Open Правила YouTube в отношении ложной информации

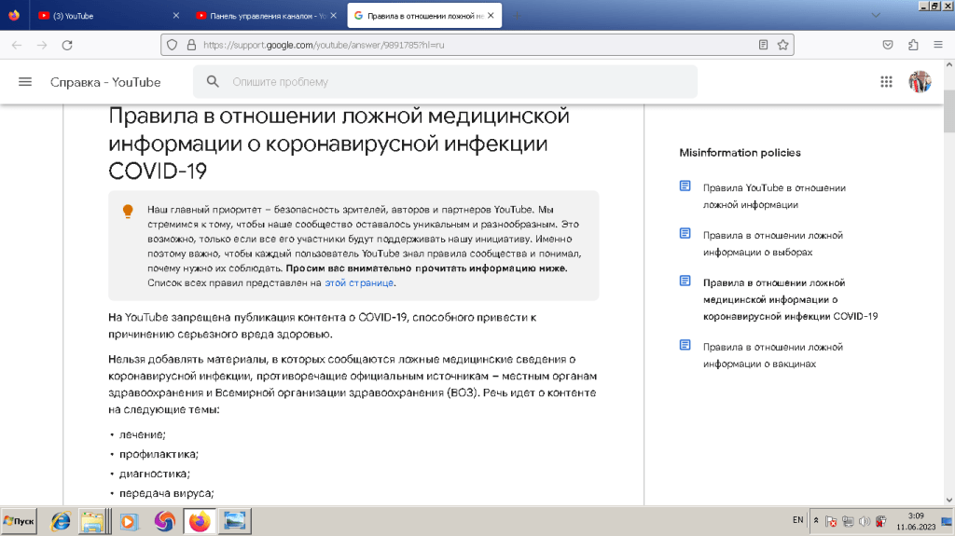[774, 196]
